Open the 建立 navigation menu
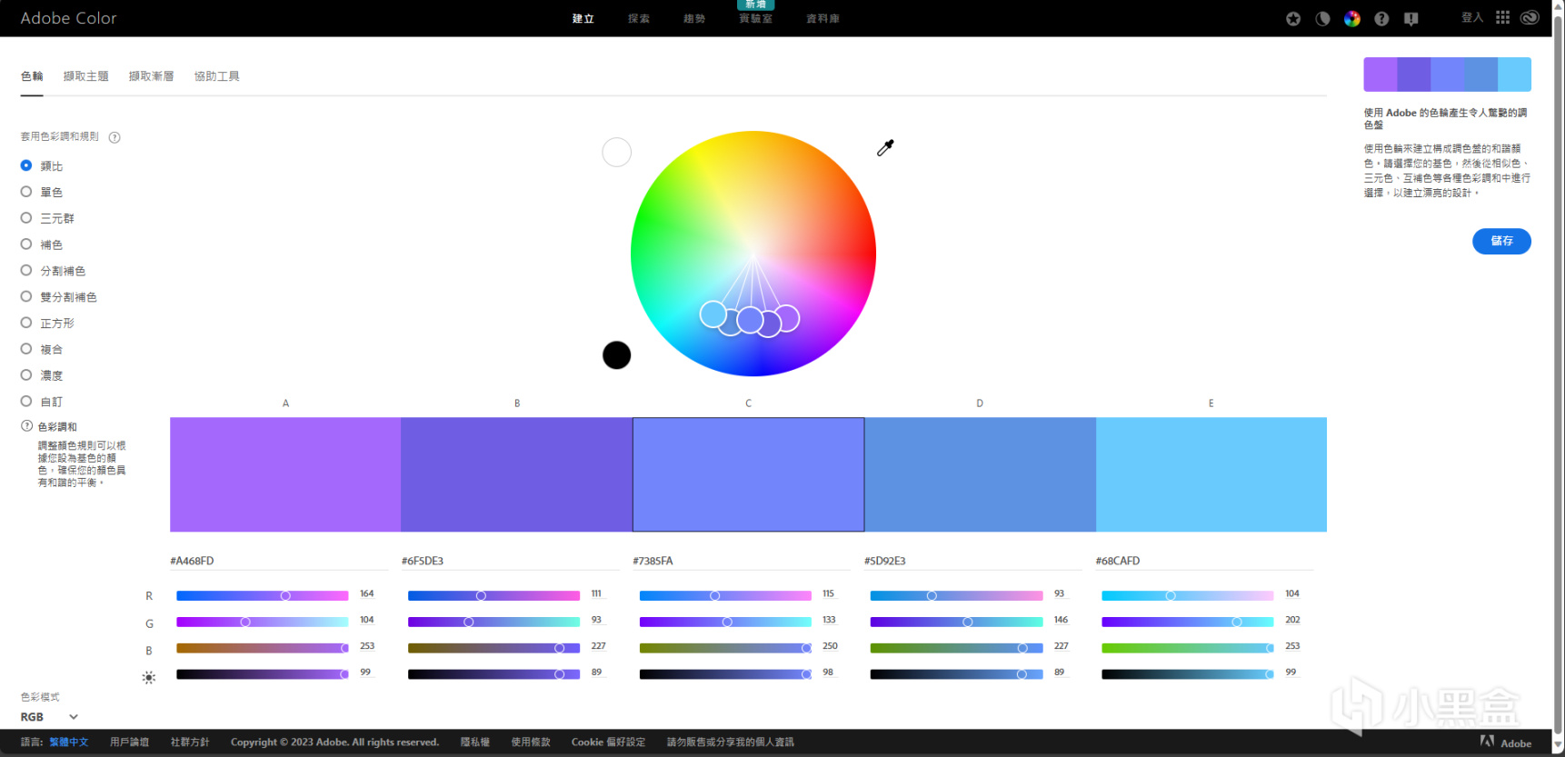Image resolution: width=1565 pixels, height=757 pixels. [583, 18]
